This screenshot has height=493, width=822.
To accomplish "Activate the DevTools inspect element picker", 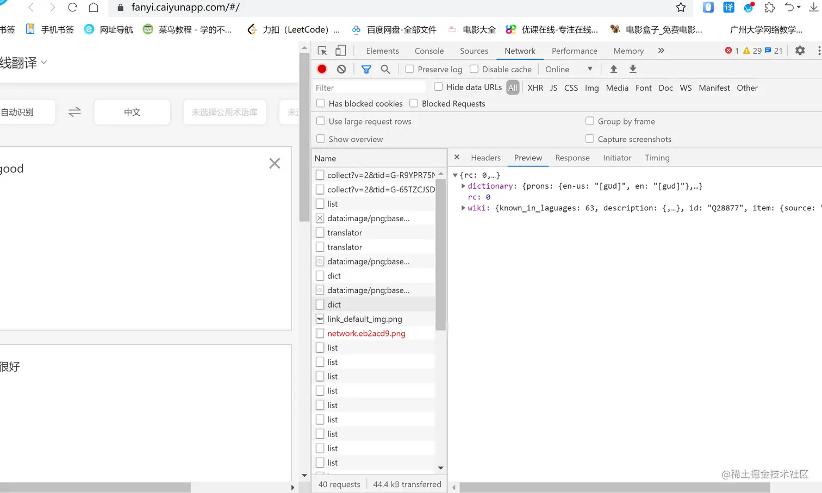I will point(322,51).
